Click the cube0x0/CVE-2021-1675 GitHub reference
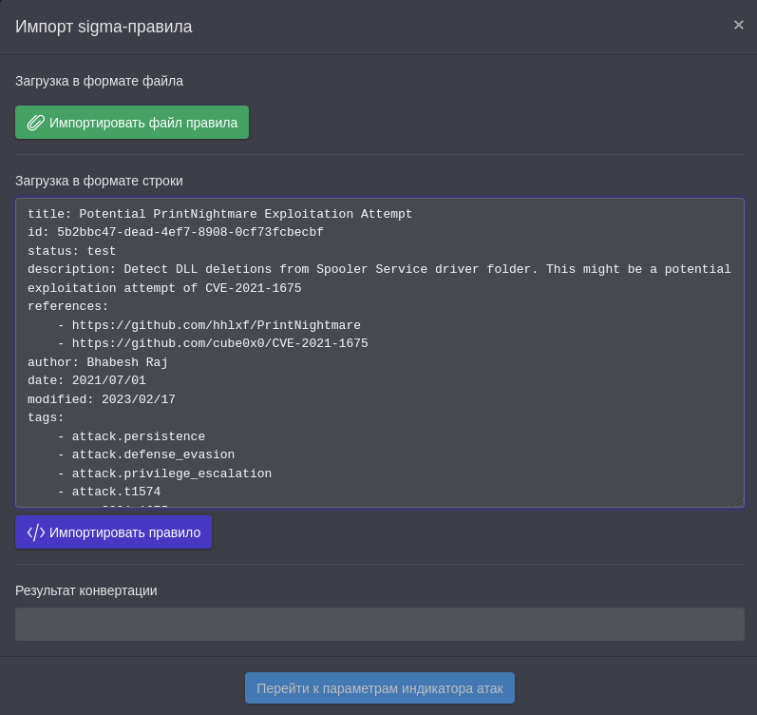Screen dimensions: 757x715 [219, 343]
